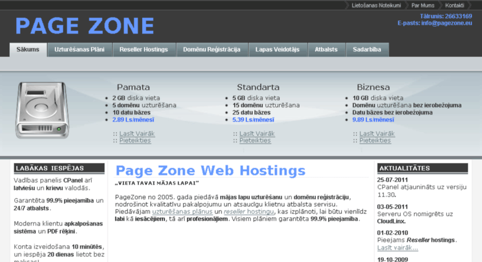Click the hard drive illustration
Screen dimensions: 482x262
pyautogui.click(x=42, y=110)
